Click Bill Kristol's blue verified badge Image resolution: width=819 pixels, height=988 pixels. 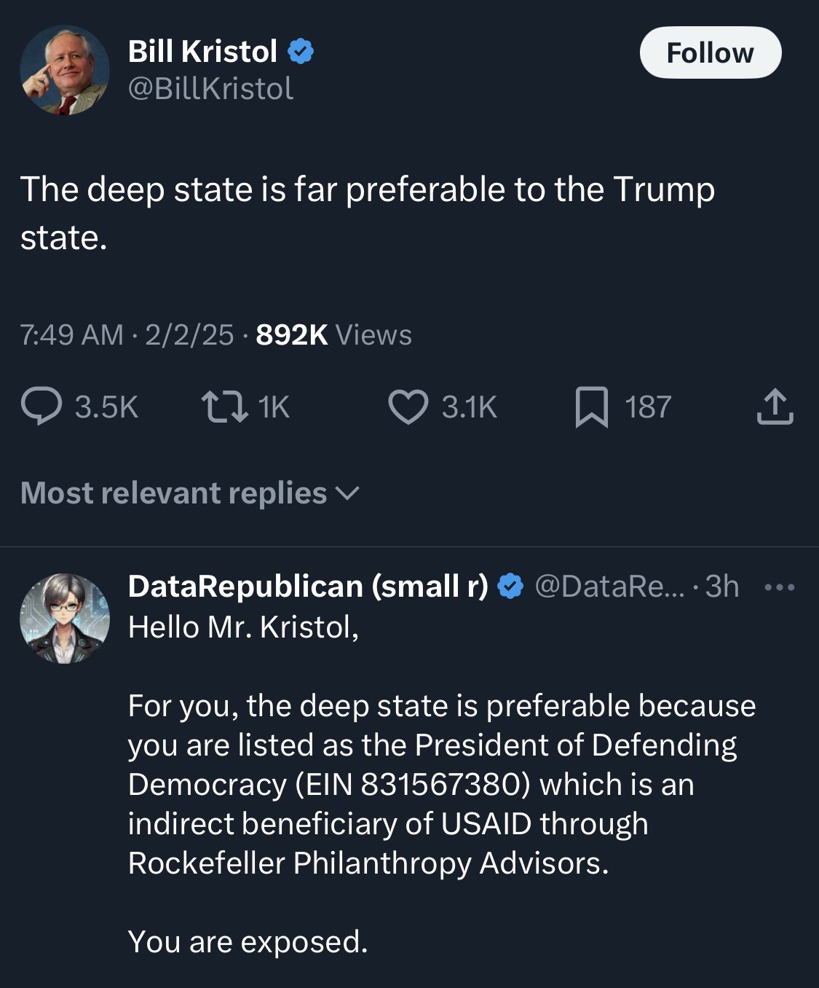(x=301, y=52)
